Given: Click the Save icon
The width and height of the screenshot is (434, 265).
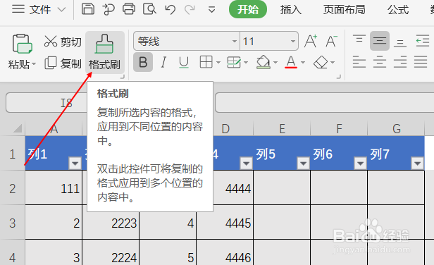Looking at the screenshot, I should point(88,9).
